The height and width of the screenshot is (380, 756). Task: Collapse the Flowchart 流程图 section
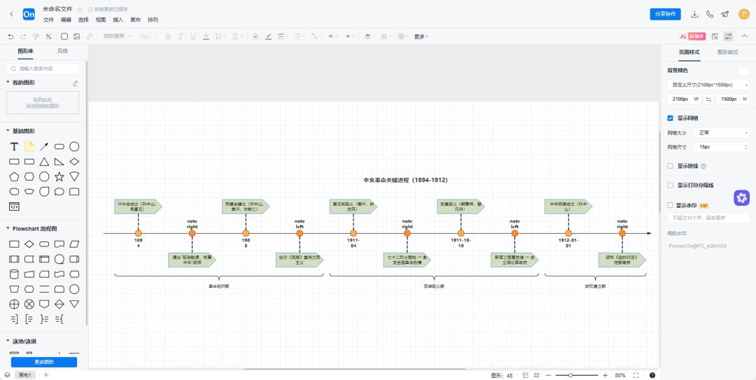(x=8, y=229)
